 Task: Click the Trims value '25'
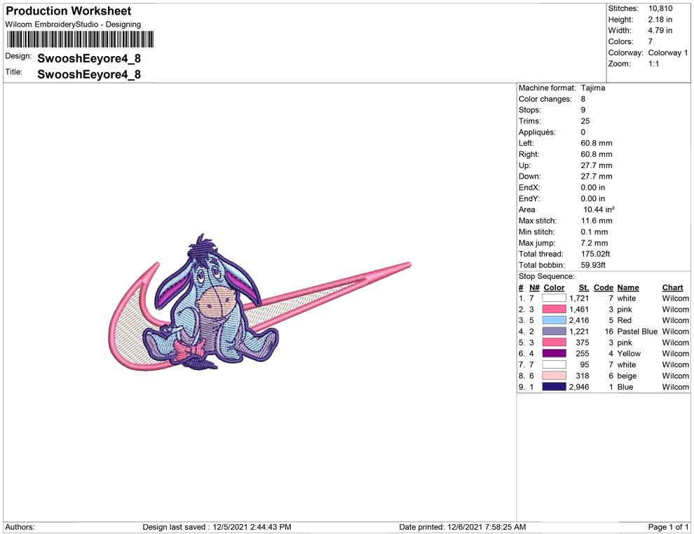pos(585,121)
